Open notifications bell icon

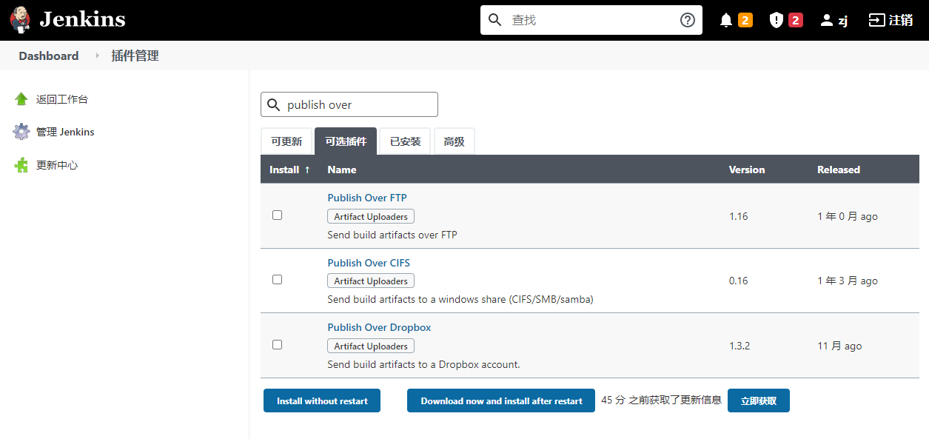[726, 21]
